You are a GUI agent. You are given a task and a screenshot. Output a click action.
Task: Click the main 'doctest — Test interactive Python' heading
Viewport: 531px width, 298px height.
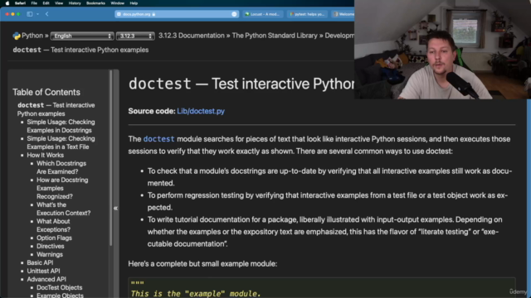[x=241, y=84]
